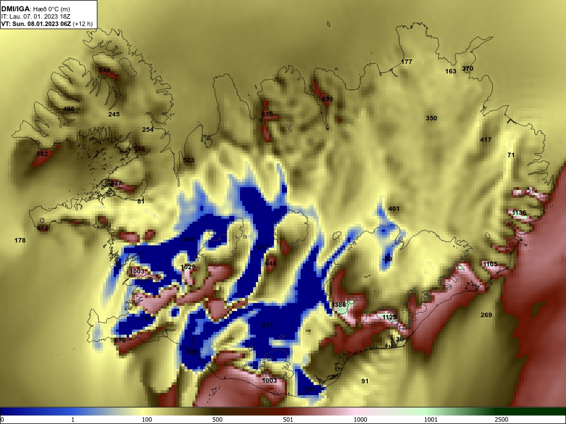Image resolution: width=566 pixels, height=424 pixels.
Task: Select the map value 1386
Action: (338, 305)
